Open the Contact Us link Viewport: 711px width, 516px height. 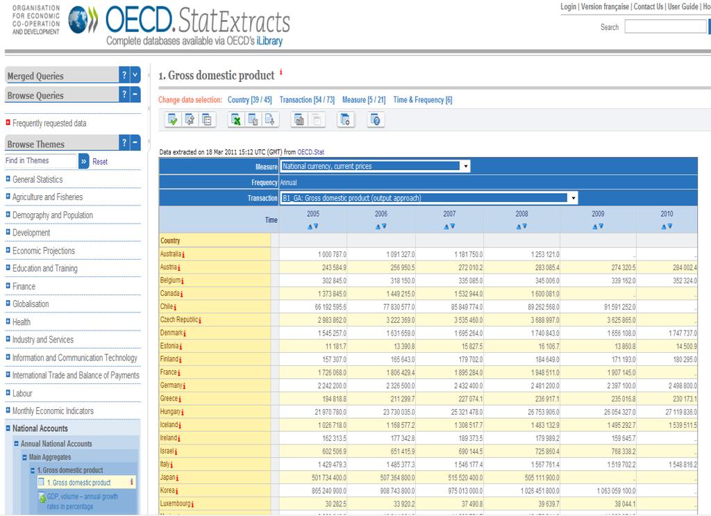[649, 6]
